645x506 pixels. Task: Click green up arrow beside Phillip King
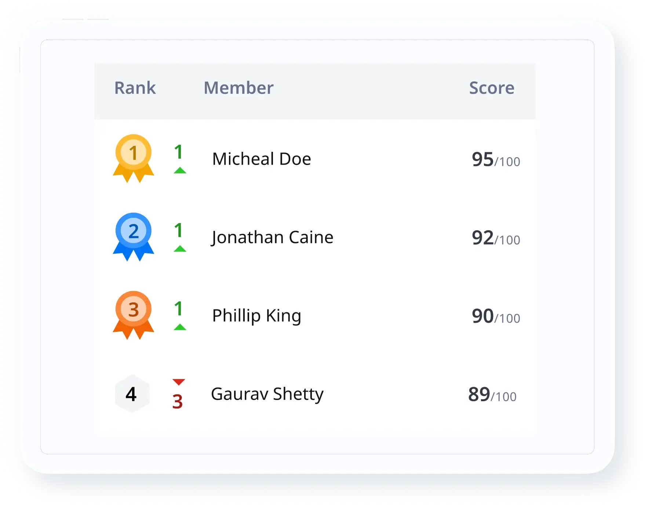click(180, 327)
